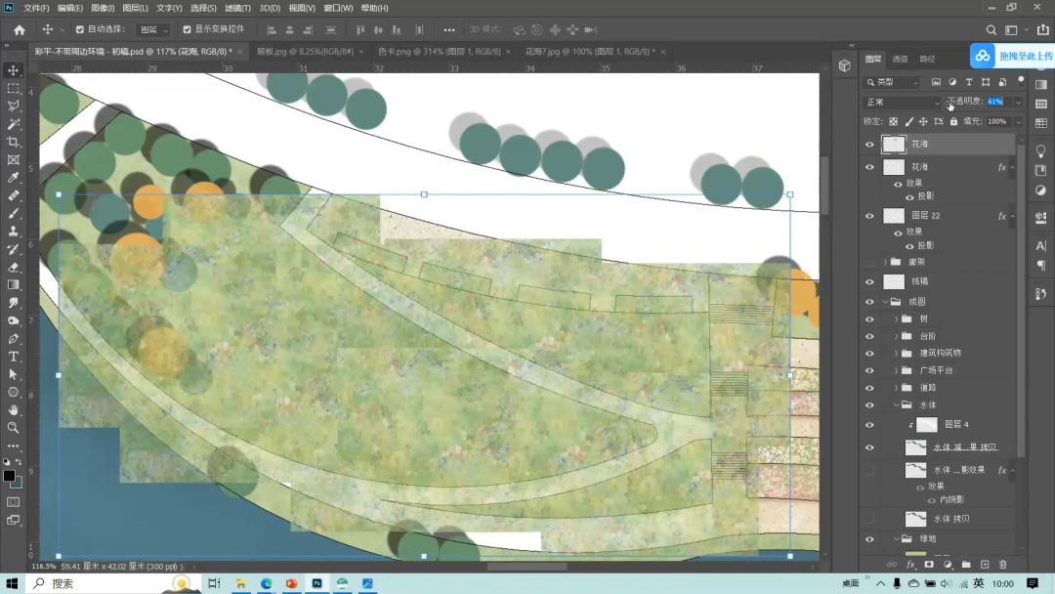The width and height of the screenshot is (1055, 594).
Task: Select the Frame tool
Action: point(13,160)
